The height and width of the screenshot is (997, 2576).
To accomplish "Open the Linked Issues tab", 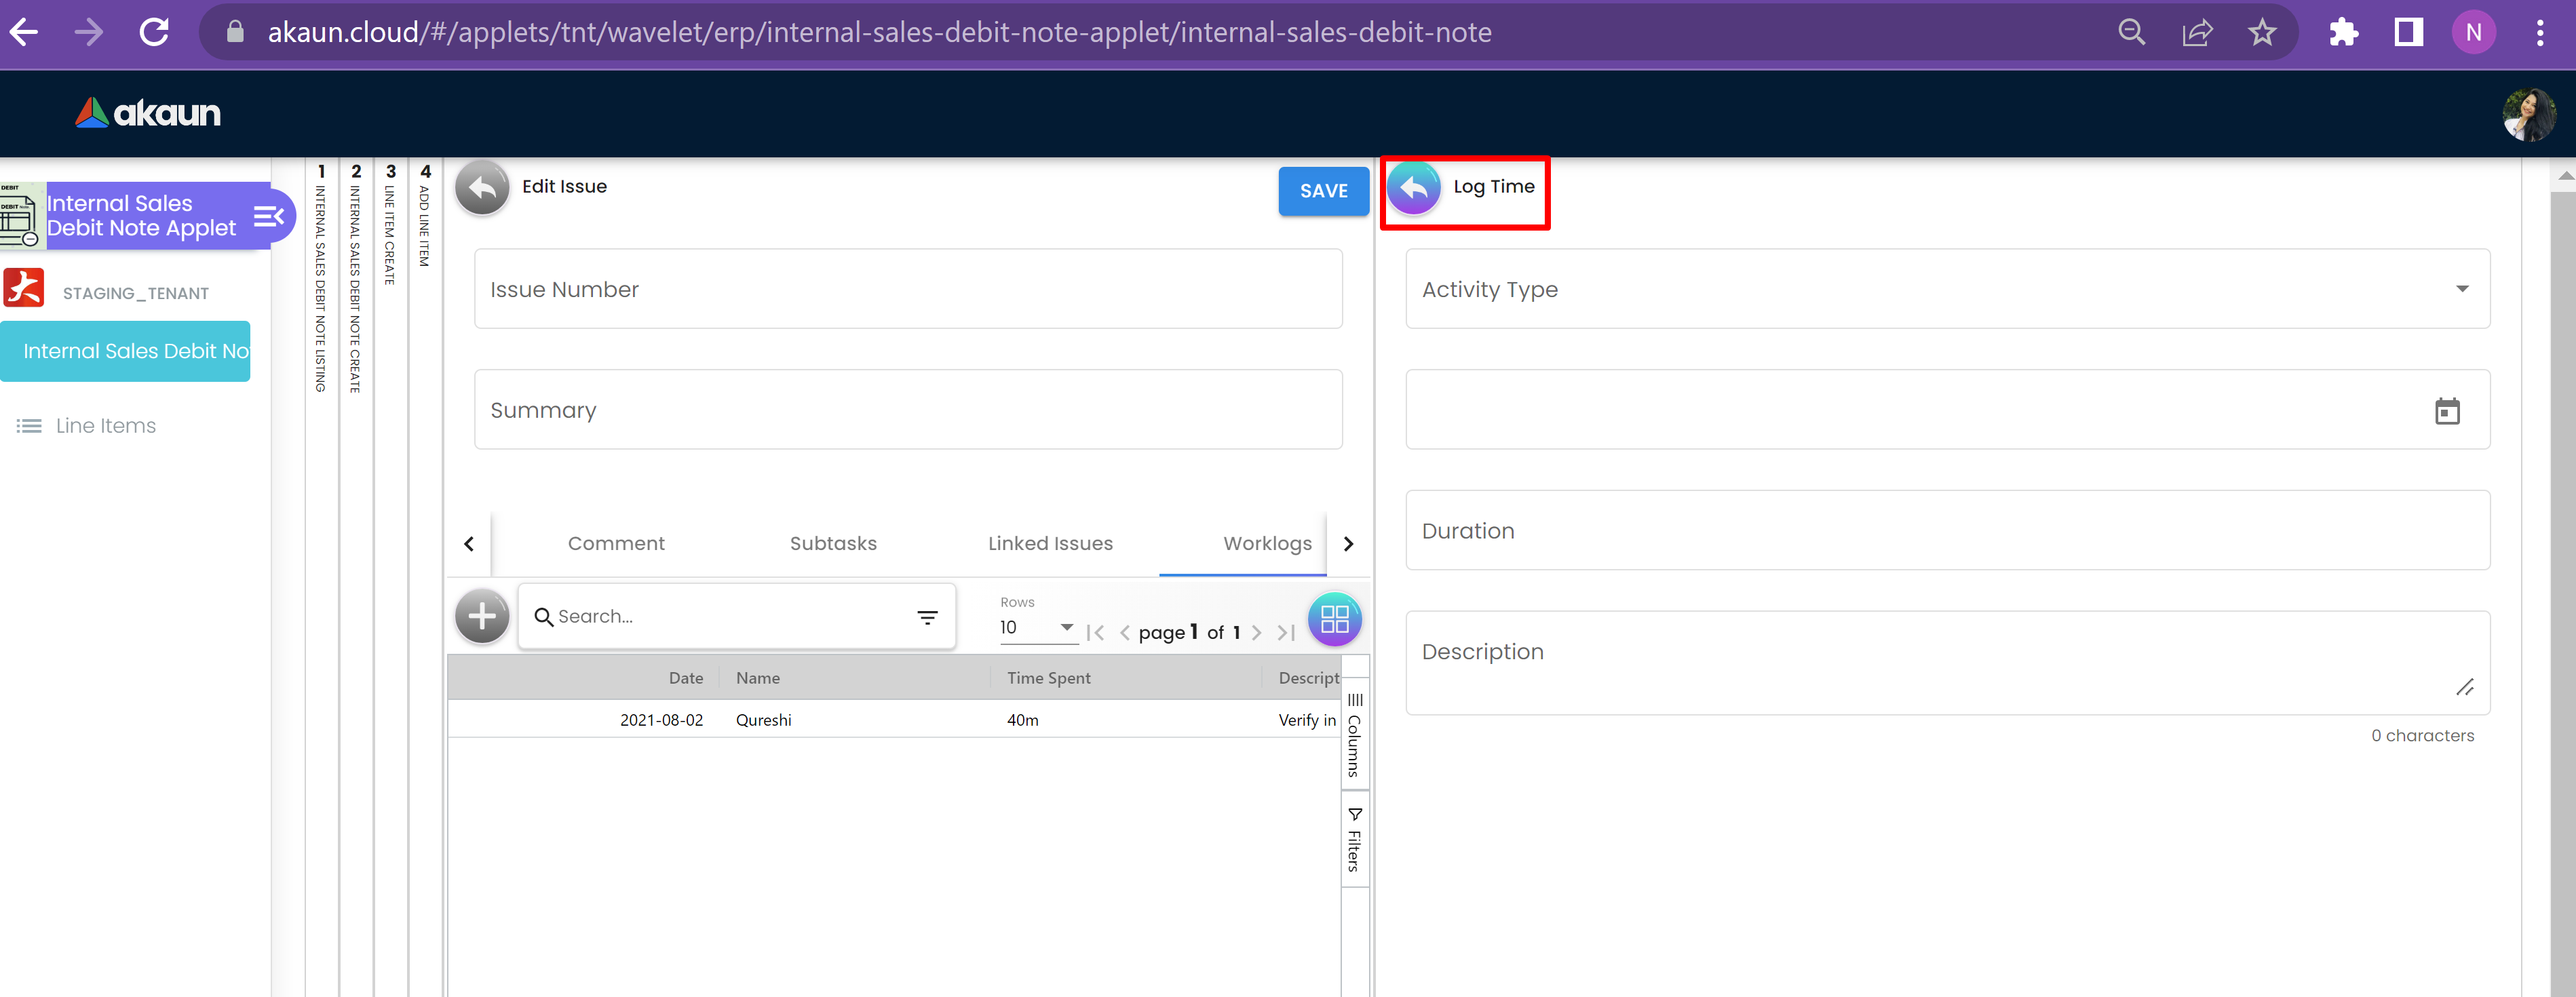I will tap(1049, 543).
